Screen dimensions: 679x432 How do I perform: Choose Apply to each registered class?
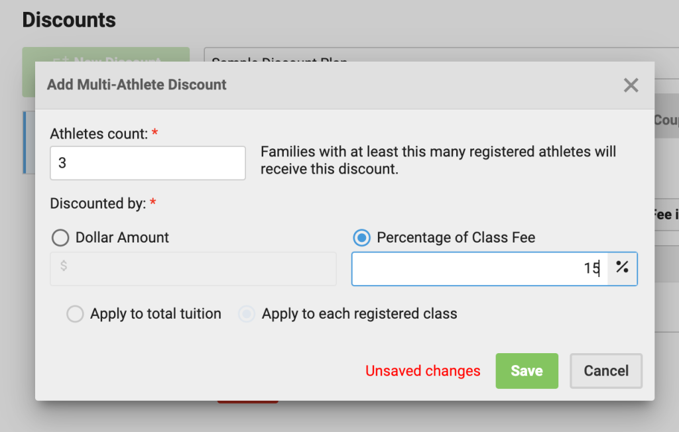(247, 314)
